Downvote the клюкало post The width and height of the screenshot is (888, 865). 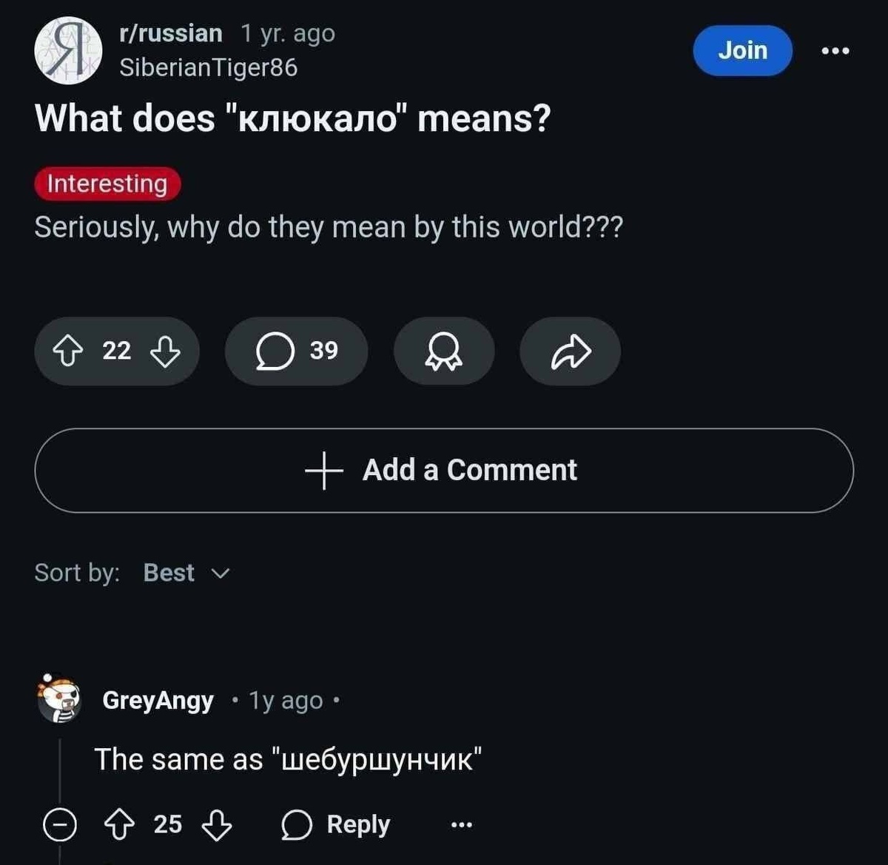164,351
